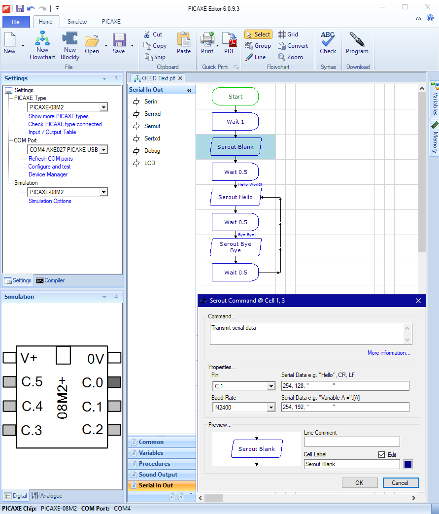Uncheck the Edit cell label checkbox

[x=381, y=455]
